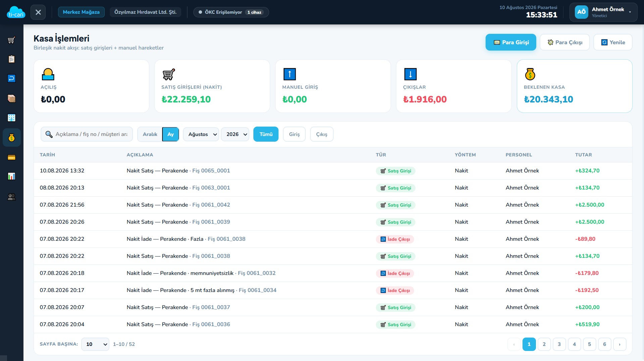This screenshot has width=644, height=361.
Task: Click the Para Çıkışı button
Action: (565, 42)
